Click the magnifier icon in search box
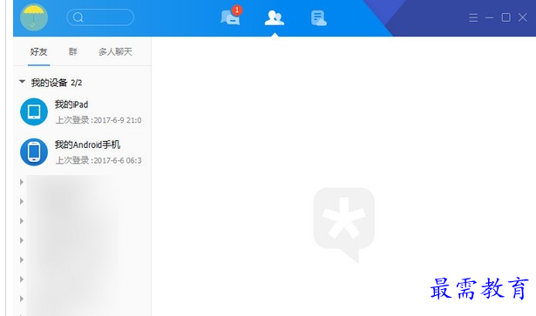The height and width of the screenshot is (316, 536). click(x=78, y=17)
